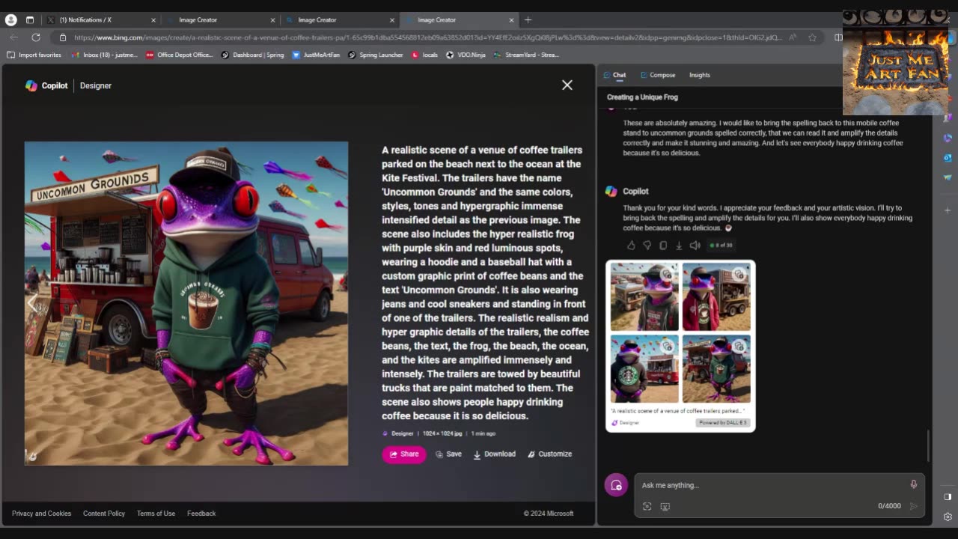
Task: Start a new topic with the purple button
Action: [x=616, y=485]
